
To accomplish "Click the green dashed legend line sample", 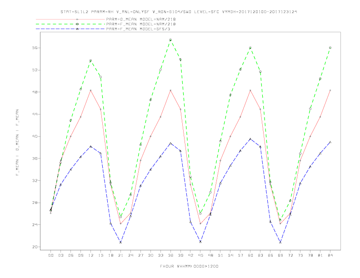I will pyautogui.click(x=70, y=24).
